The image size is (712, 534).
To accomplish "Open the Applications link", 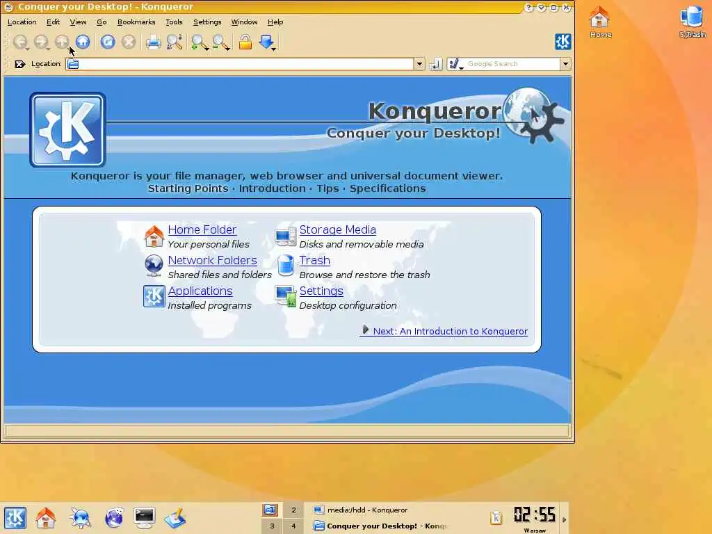I will 200,291.
